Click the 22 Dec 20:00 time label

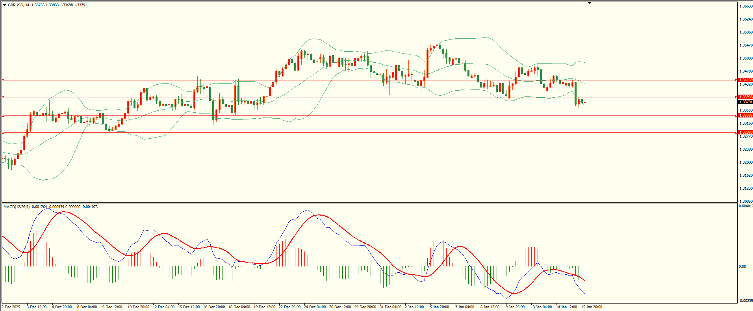tap(289, 307)
